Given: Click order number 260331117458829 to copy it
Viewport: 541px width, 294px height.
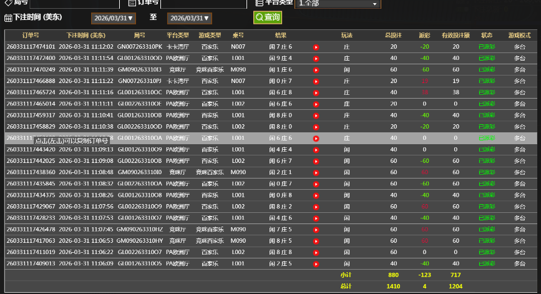Looking at the screenshot, I should (31, 127).
